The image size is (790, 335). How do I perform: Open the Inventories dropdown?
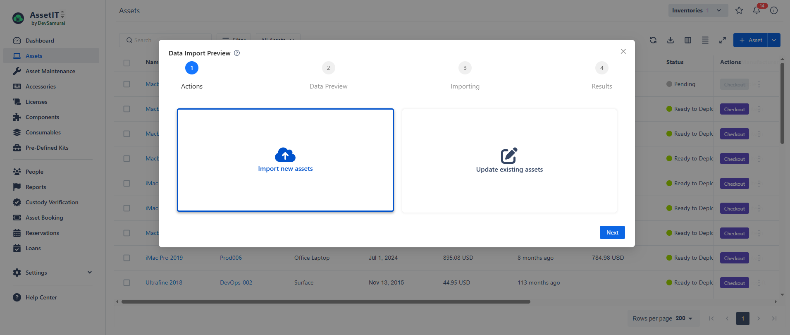(697, 10)
